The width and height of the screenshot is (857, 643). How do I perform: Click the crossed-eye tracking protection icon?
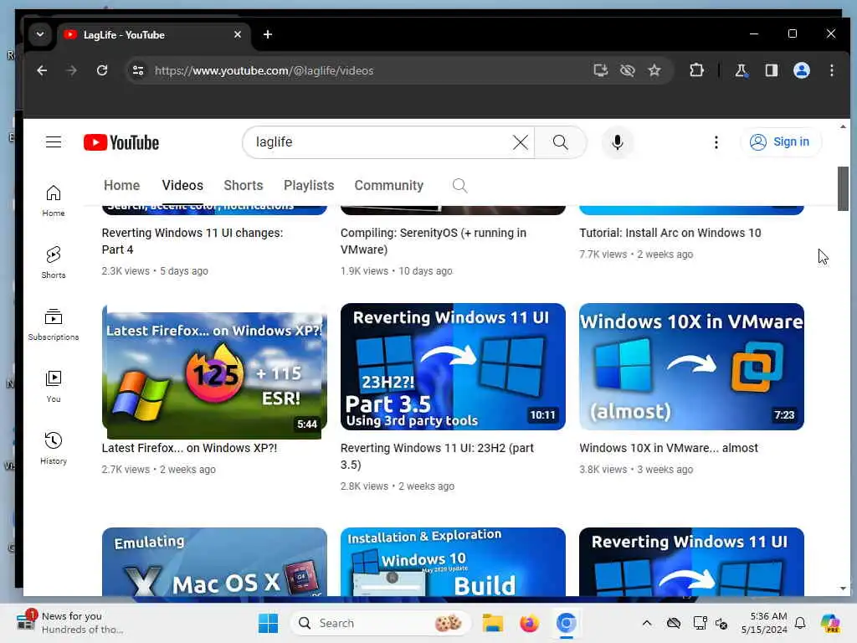pyautogui.click(x=628, y=70)
